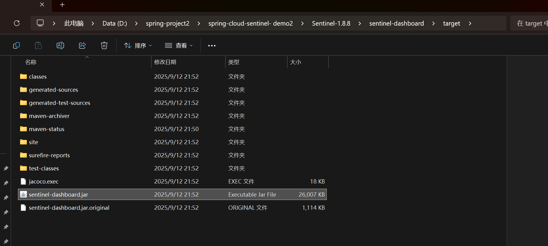Image resolution: width=548 pixels, height=246 pixels.
Task: Select the test-classes folder name
Action: 44,168
